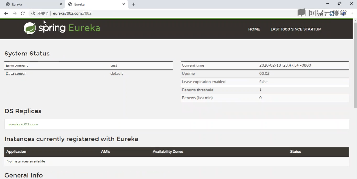The width and height of the screenshot is (357, 179).
Task: Select the 'default' data center value
Action: tap(117, 74)
